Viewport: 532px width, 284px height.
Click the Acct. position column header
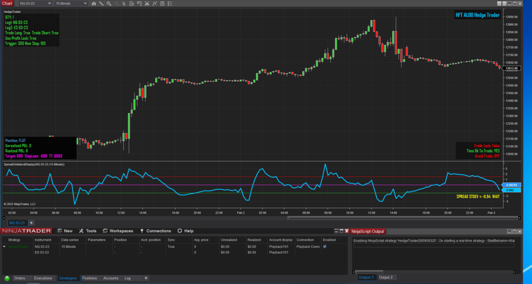(x=151, y=240)
